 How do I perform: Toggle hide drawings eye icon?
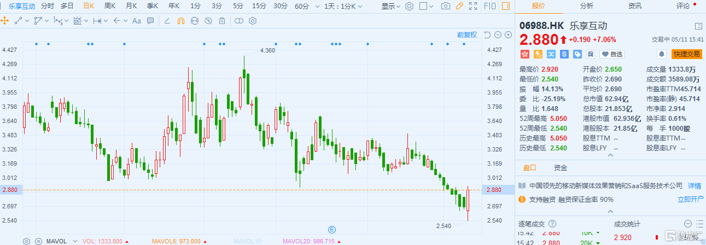pos(208,21)
